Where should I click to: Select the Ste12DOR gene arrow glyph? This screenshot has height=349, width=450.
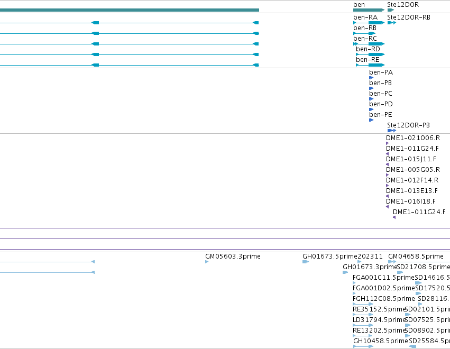[x=391, y=10]
